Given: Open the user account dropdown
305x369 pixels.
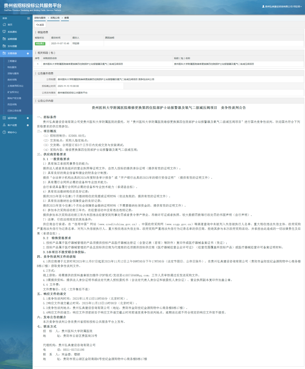Looking at the screenshot, I should (282, 7).
